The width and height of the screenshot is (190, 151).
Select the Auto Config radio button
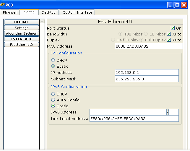click(x=53, y=100)
